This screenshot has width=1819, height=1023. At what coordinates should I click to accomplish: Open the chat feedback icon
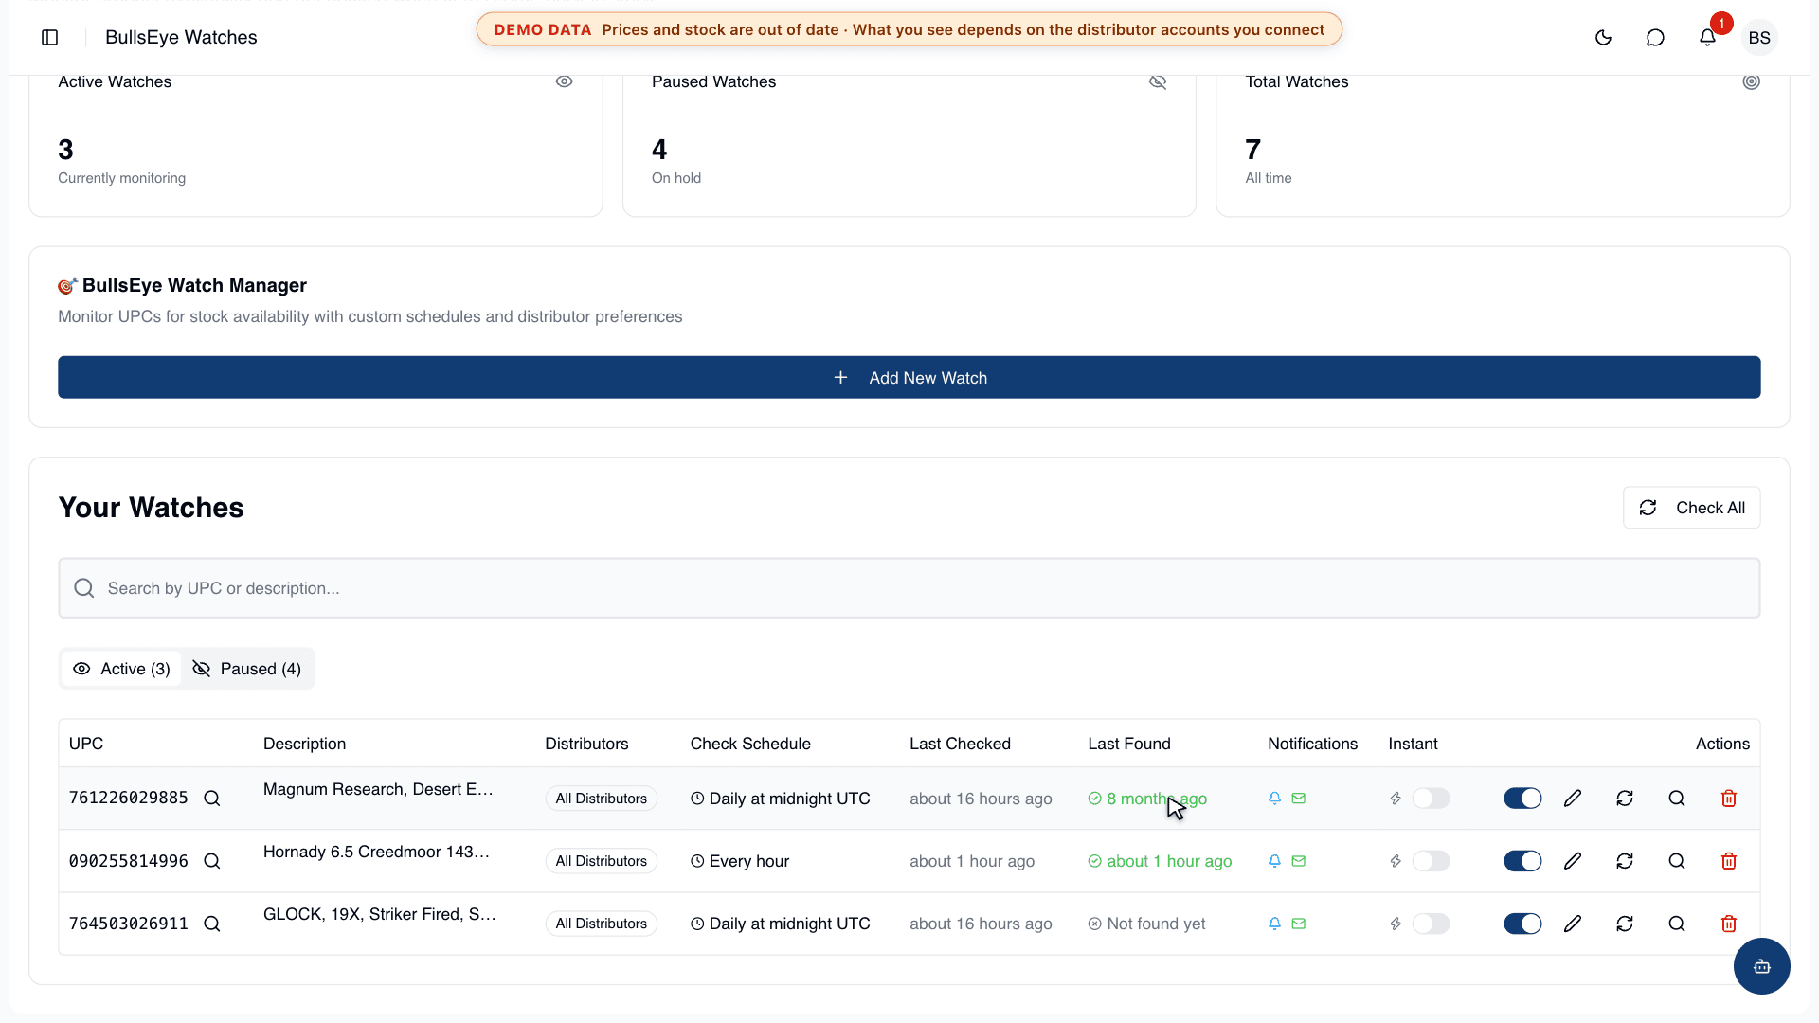tap(1655, 37)
